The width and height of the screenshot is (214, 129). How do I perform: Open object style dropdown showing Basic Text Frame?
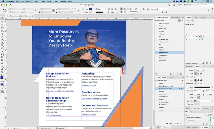(167, 9)
